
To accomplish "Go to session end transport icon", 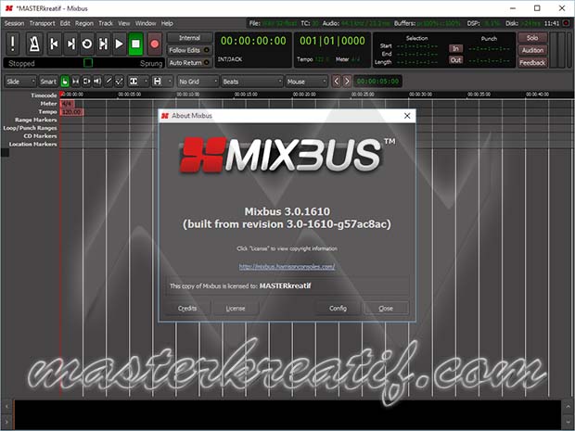I will coord(70,44).
